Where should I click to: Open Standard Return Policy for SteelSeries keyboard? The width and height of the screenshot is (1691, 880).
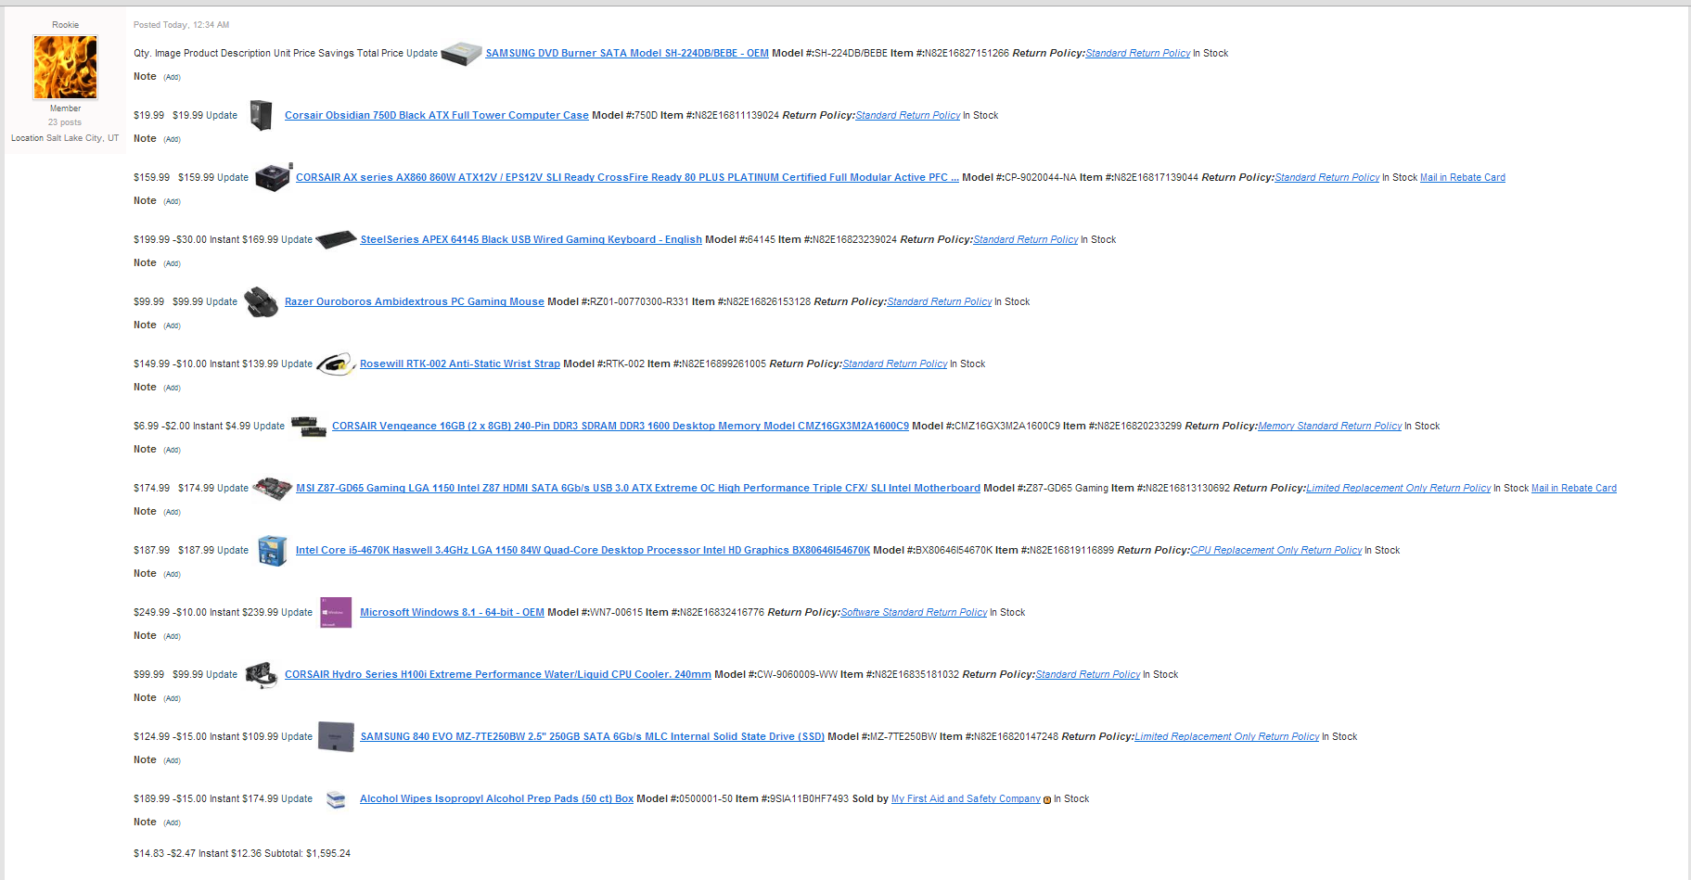pos(1026,240)
